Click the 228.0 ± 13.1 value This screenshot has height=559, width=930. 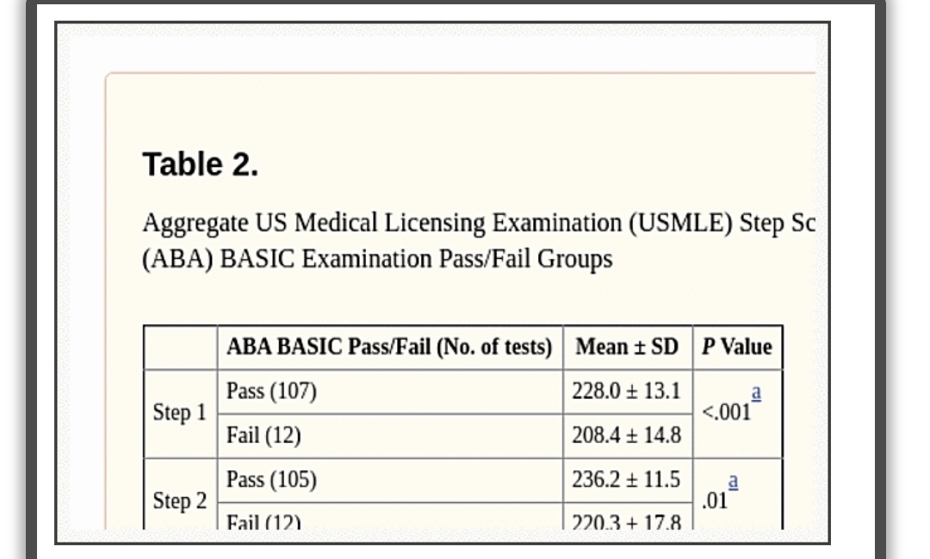[x=628, y=391]
